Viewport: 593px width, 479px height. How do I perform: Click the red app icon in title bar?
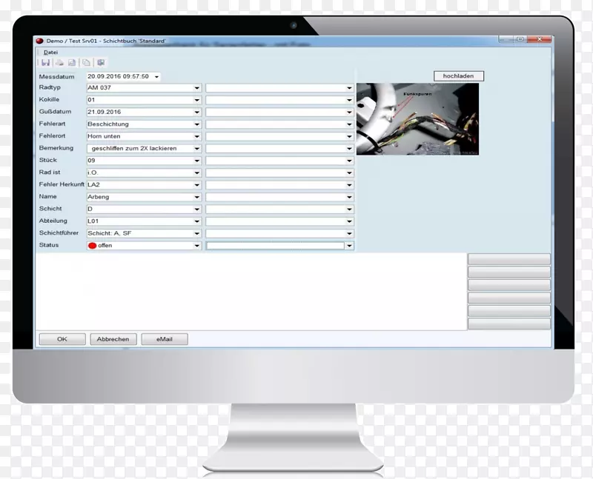click(41, 41)
